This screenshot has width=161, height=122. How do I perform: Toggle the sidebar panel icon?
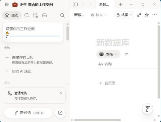[75, 5]
